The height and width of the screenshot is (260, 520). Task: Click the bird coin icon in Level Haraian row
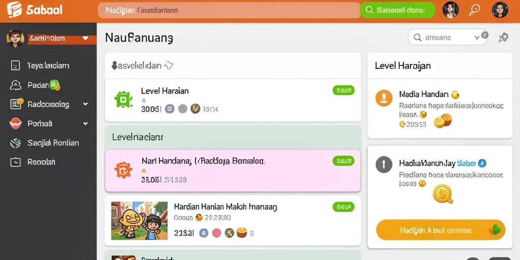point(196,109)
